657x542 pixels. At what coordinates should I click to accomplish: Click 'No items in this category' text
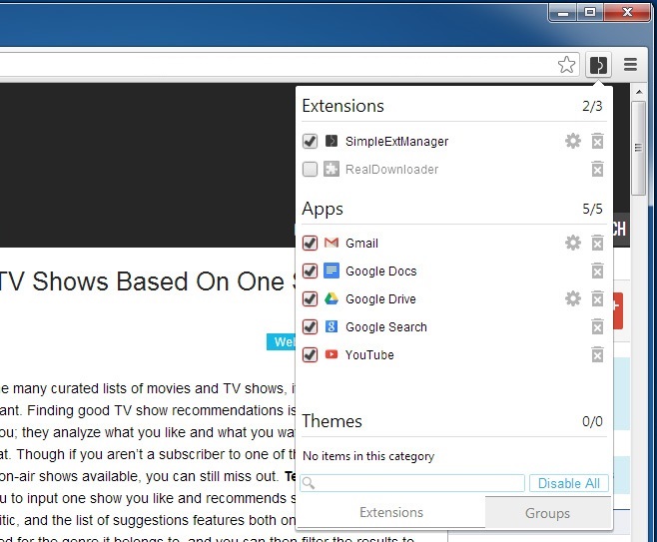tap(368, 456)
